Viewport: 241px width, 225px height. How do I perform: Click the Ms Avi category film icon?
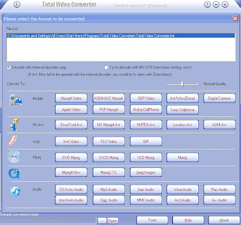[14, 124]
